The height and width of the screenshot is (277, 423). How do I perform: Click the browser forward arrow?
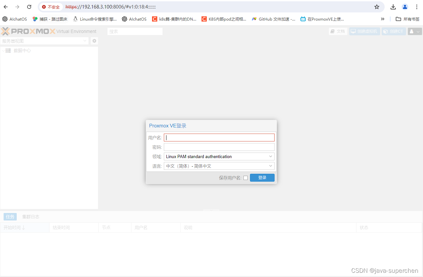[17, 7]
